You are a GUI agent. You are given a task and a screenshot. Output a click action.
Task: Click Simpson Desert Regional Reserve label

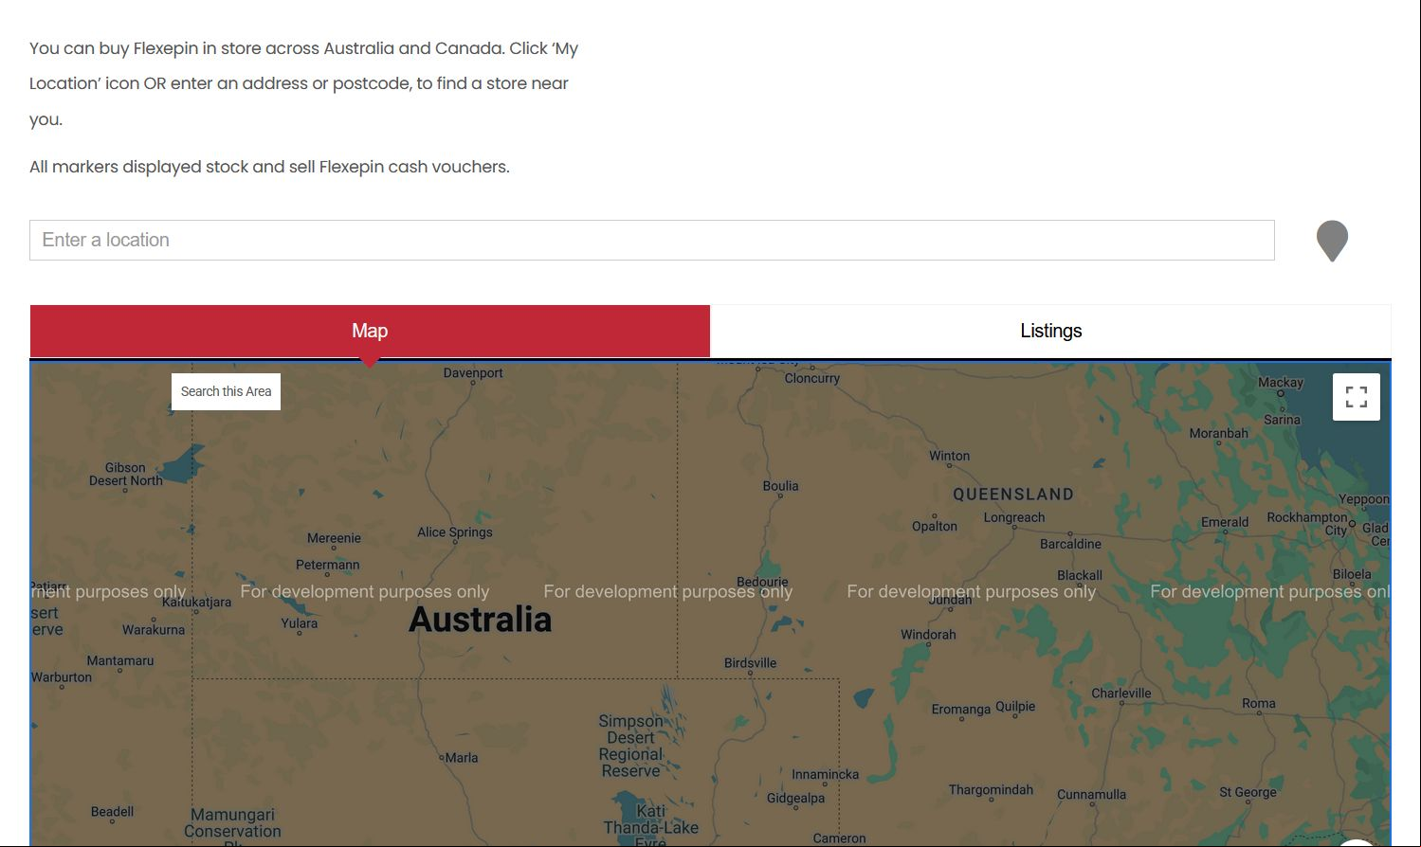[x=631, y=746]
